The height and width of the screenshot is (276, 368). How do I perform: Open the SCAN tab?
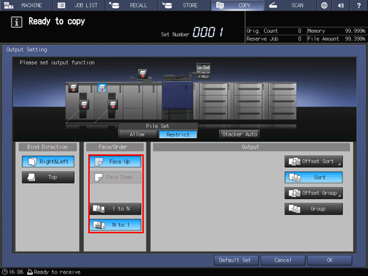[290, 5]
